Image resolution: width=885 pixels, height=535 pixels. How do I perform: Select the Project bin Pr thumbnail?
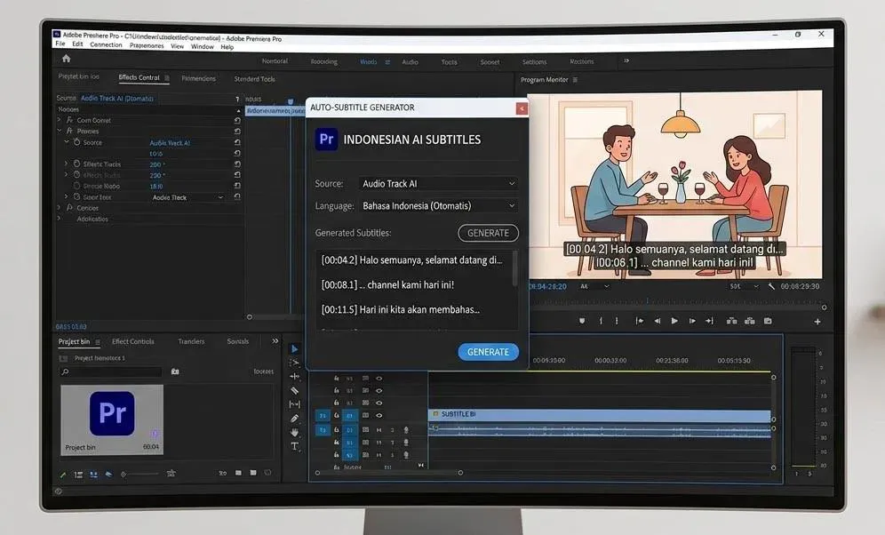[111, 415]
